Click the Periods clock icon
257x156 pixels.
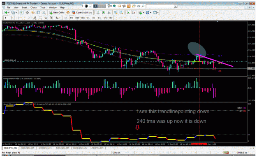click(148, 12)
